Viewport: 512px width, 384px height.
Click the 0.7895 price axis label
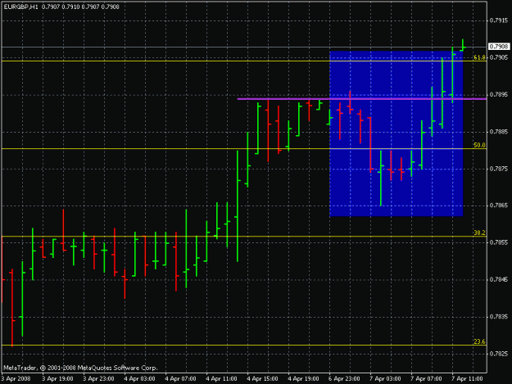(499, 95)
